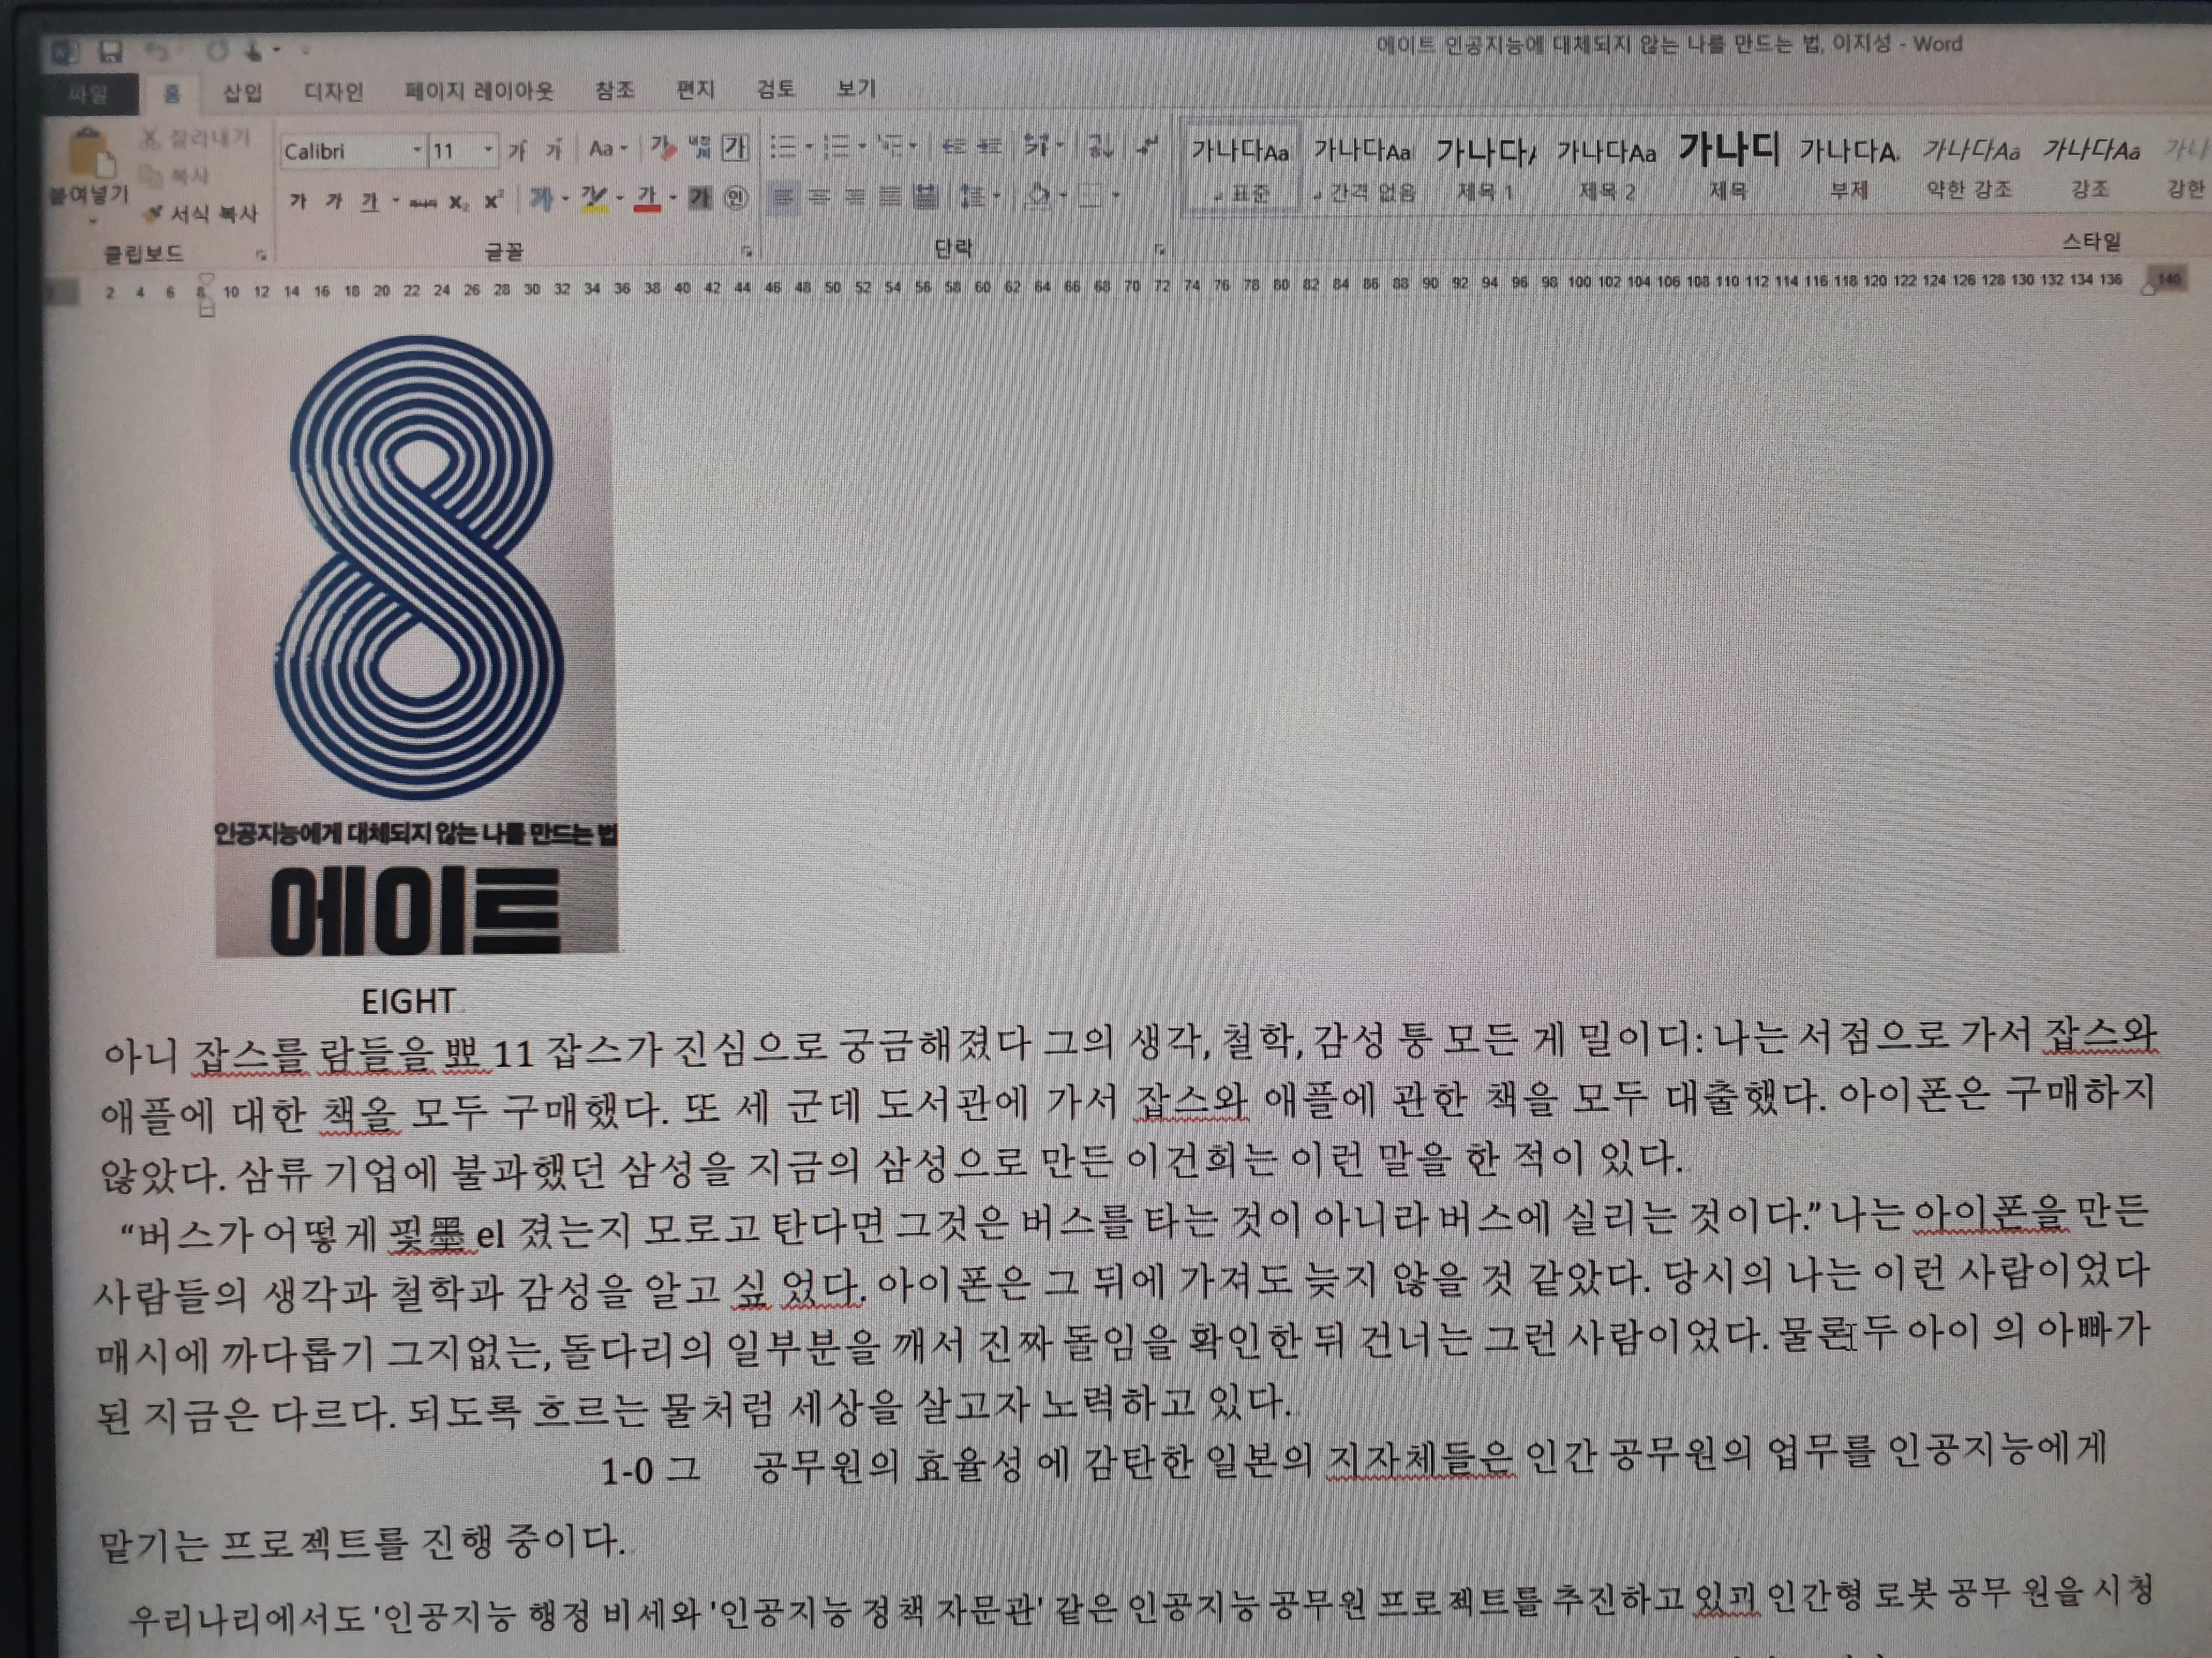Open the Change Case (Aa) dropdown
This screenshot has width=2212, height=1658.
pos(608,150)
